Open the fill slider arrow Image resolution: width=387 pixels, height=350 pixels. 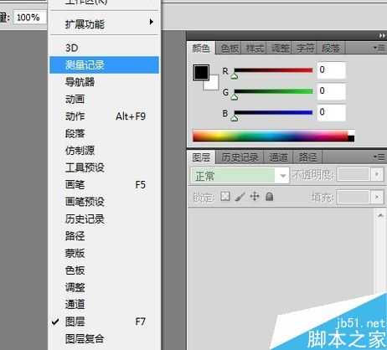click(377, 198)
